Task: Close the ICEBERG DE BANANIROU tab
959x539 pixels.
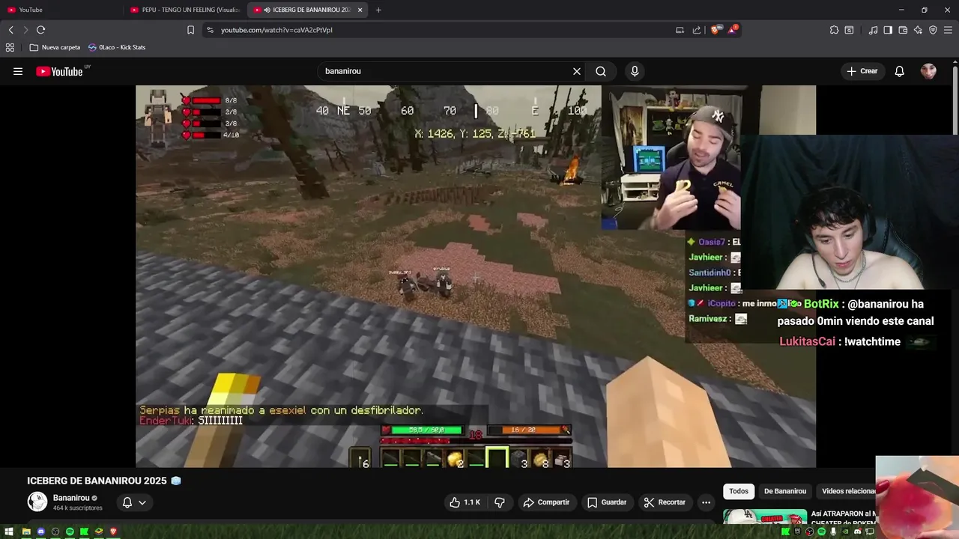Action: [x=360, y=10]
